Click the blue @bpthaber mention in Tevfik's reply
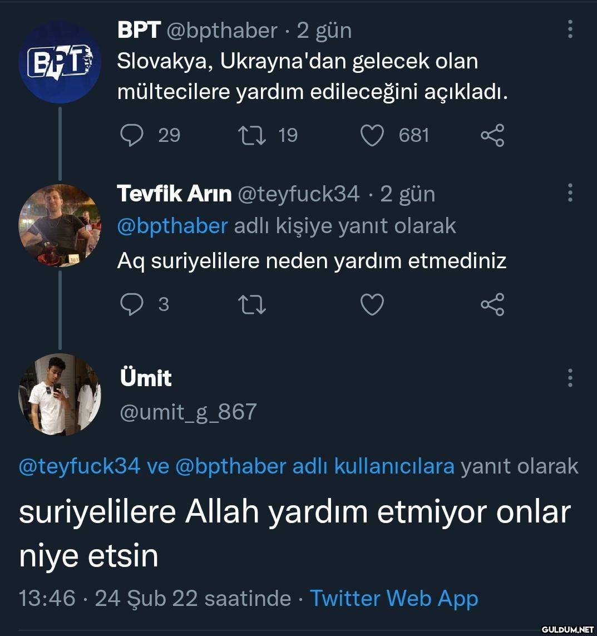Screen dimensions: 597x636 [x=172, y=226]
